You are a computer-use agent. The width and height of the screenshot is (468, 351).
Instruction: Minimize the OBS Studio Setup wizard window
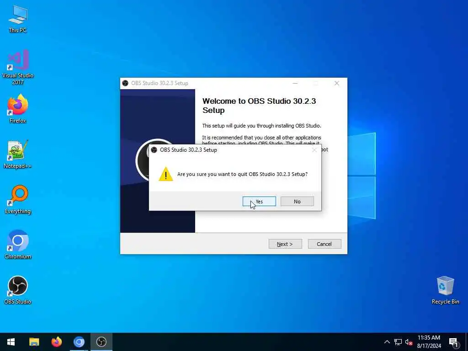click(x=295, y=83)
